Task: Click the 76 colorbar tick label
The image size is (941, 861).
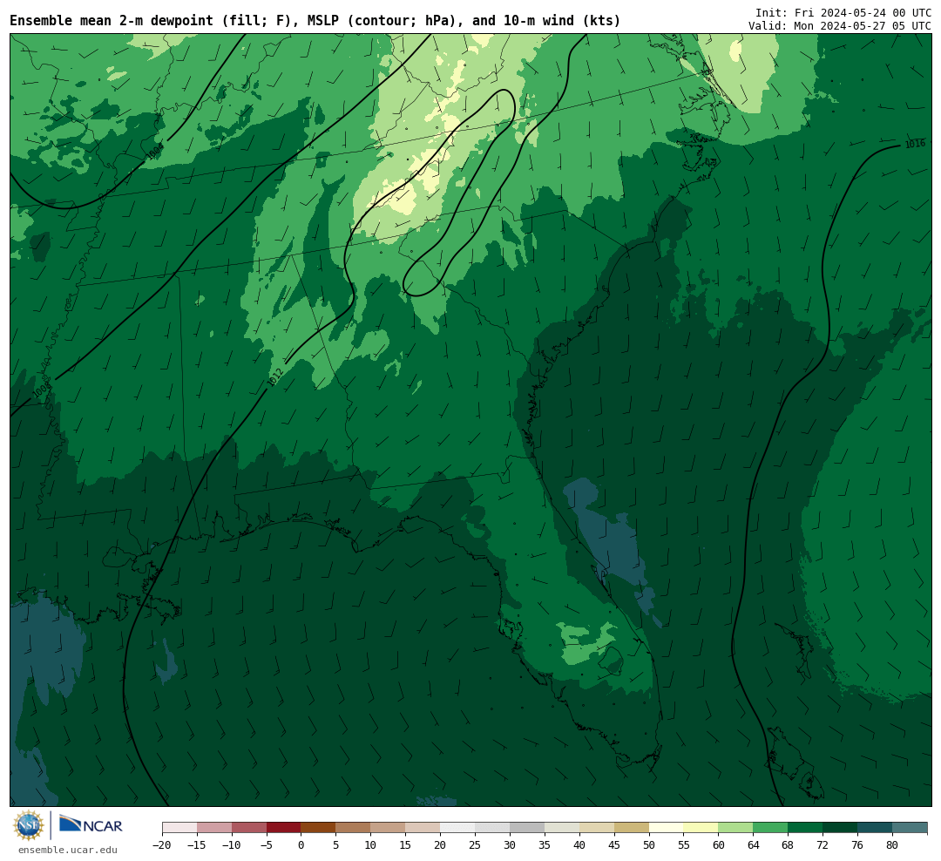Action: tap(857, 845)
